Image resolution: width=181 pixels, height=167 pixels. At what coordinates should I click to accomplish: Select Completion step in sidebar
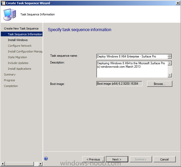click(11, 86)
